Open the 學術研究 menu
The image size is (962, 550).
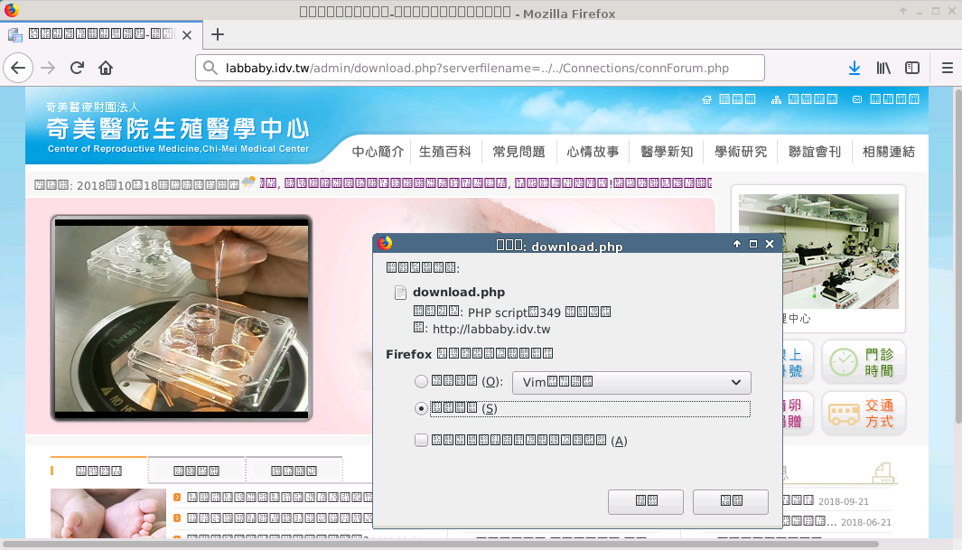point(741,152)
